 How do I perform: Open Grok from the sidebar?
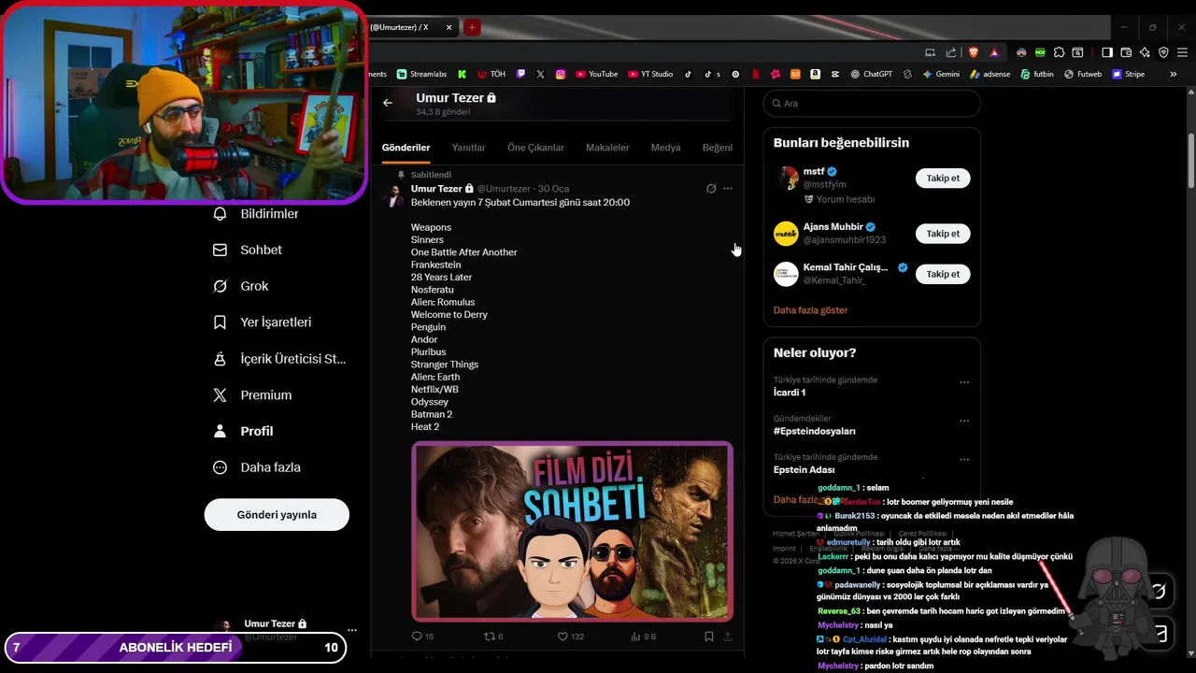pyautogui.click(x=241, y=286)
